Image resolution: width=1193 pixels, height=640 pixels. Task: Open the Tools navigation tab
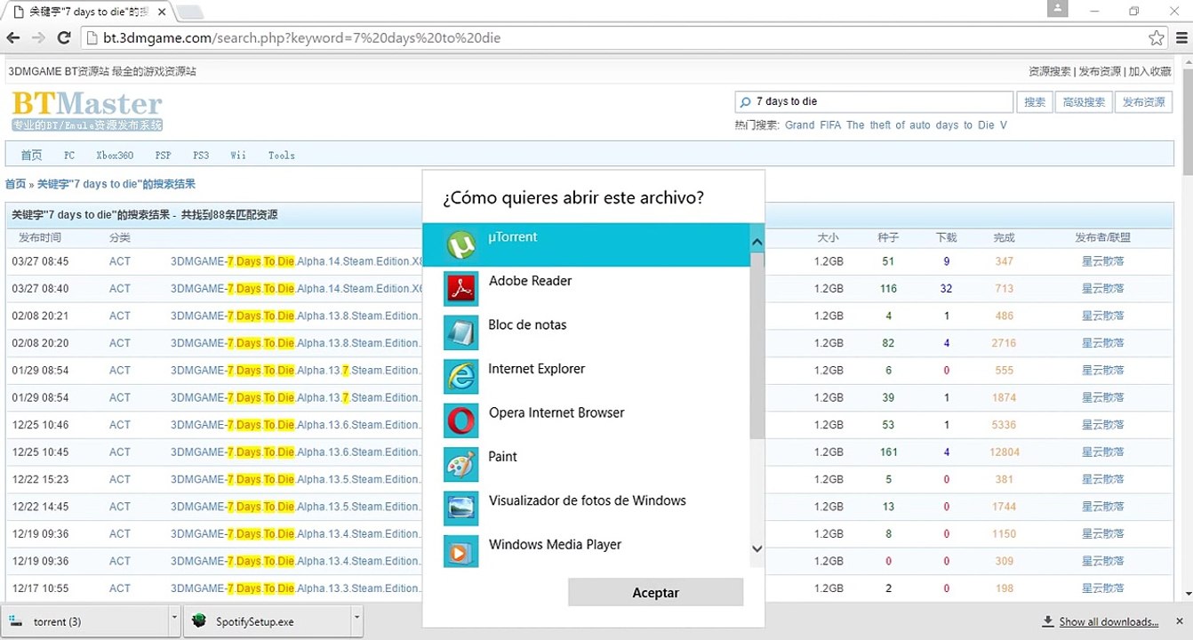pos(281,156)
